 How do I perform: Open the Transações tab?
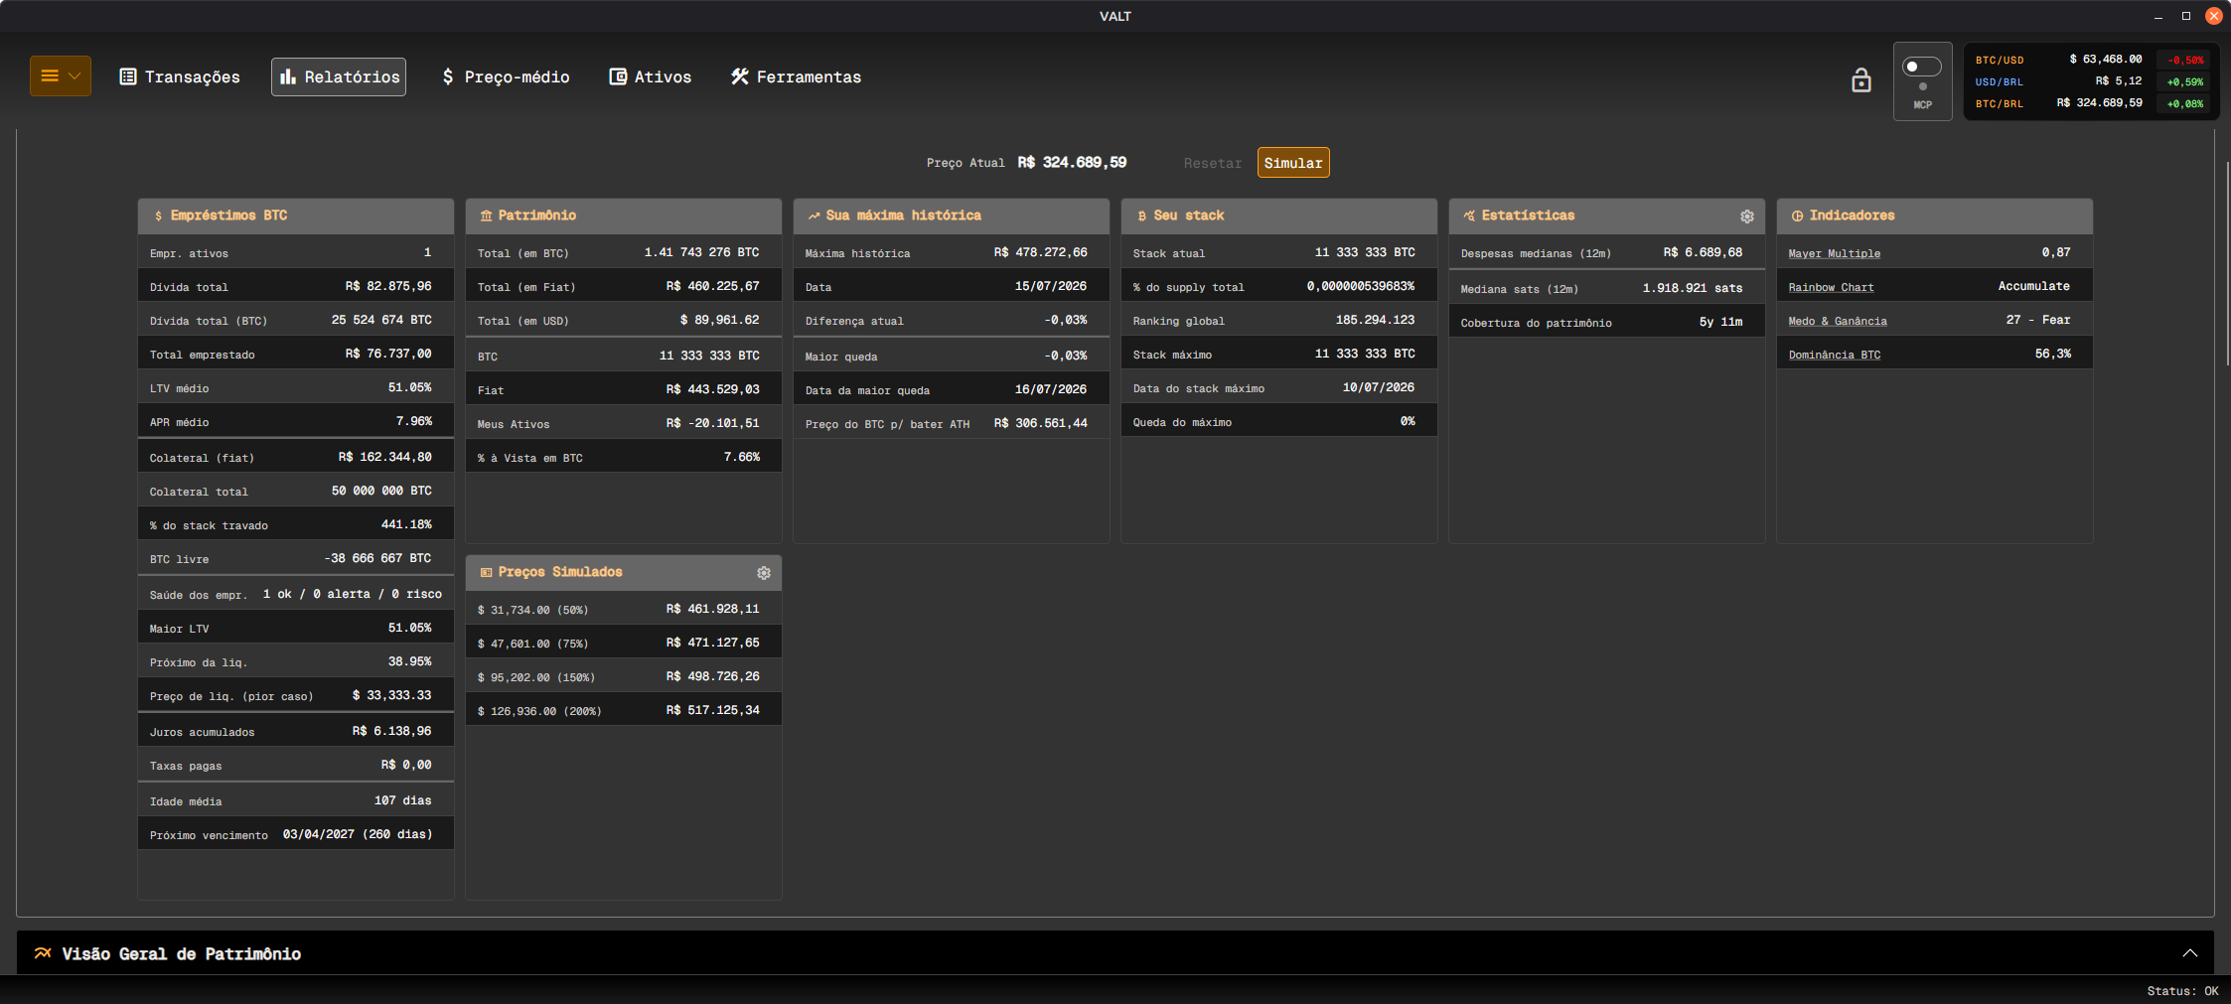click(180, 76)
